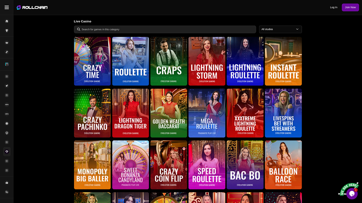Click the rocket icon in the sidebar
Screen dimensions: 362x203
click(6, 86)
